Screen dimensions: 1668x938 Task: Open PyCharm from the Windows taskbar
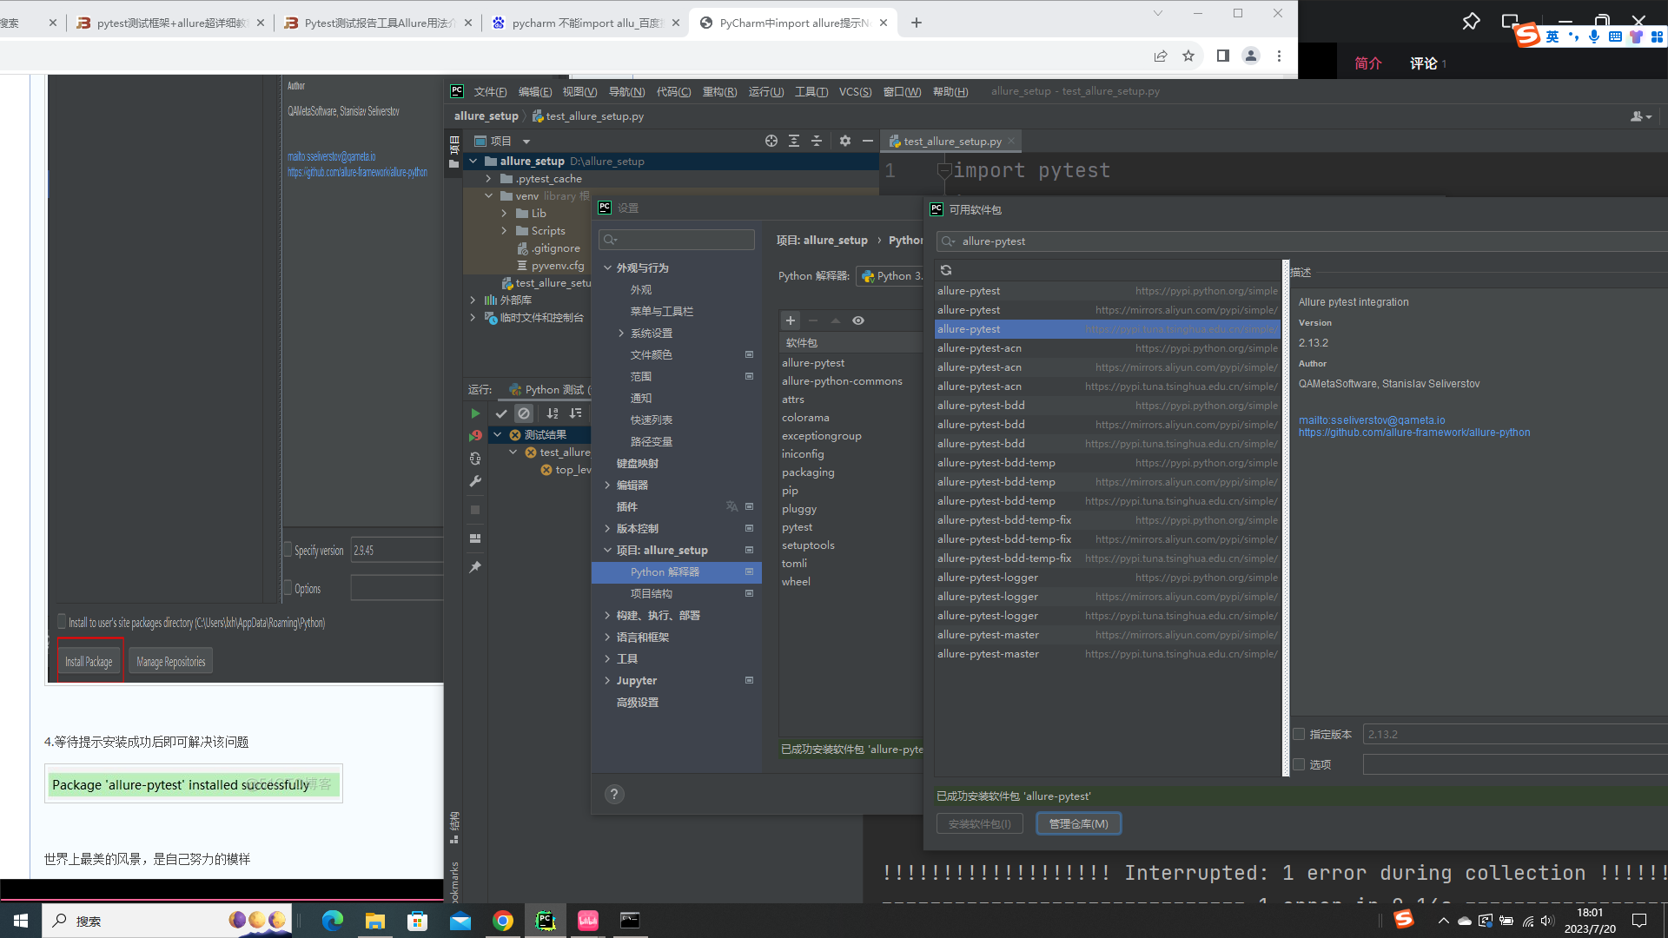coord(546,921)
